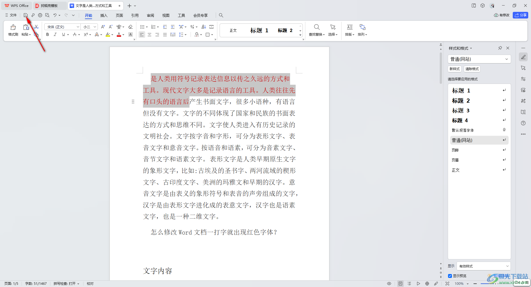Click the play reading mode icon in status bar

pos(418,283)
